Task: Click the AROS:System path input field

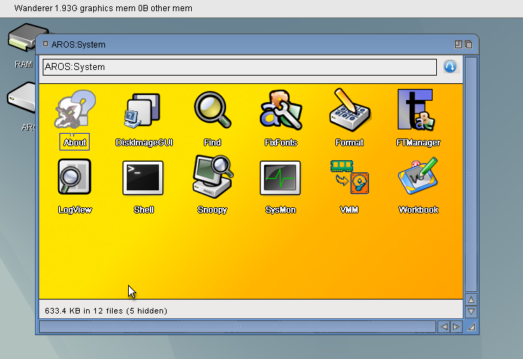Action: (x=239, y=67)
